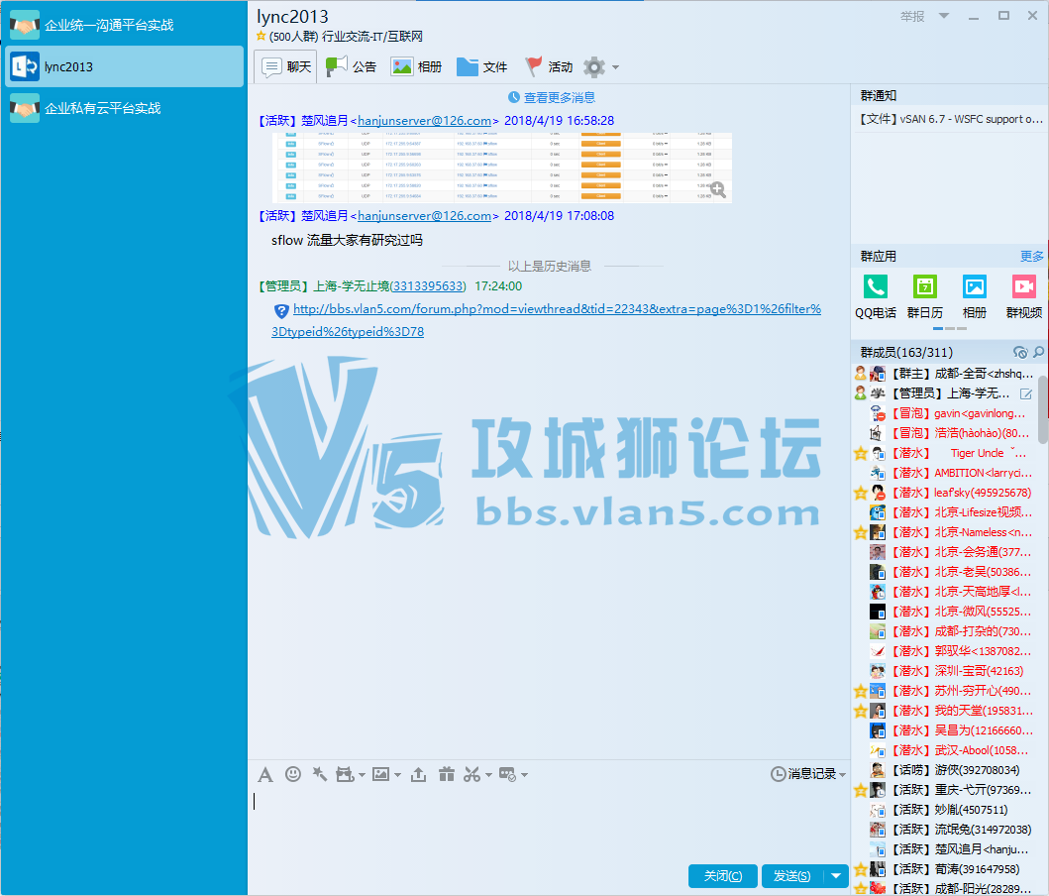
Task: Open the 相册 album tab in toolbar
Action: 416,67
